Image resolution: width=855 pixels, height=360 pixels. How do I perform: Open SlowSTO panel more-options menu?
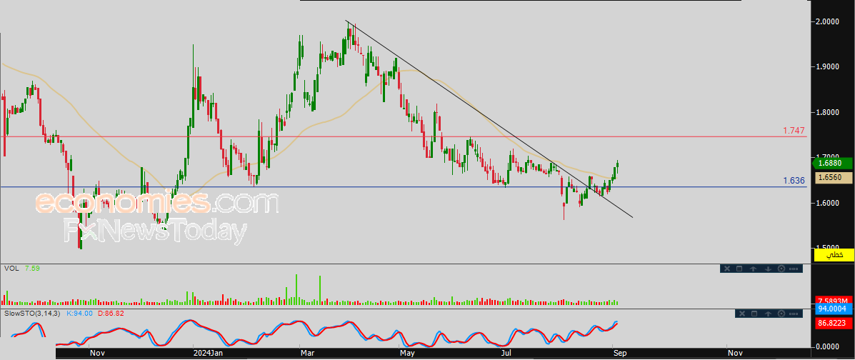794,314
